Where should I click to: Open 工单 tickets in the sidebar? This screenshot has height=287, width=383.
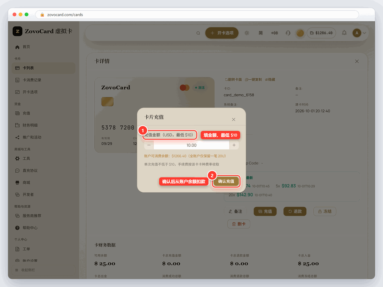44,249
